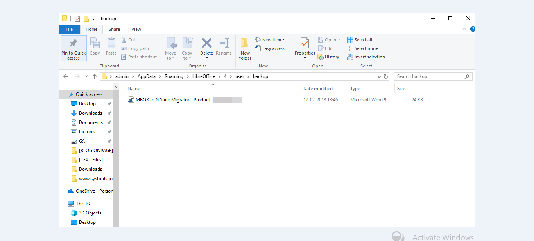Open Pictures in navigation pane
The image size is (534, 241).
(87, 132)
